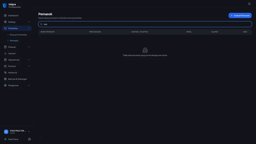Click the Laporan bar chart icon

coord(5,53)
